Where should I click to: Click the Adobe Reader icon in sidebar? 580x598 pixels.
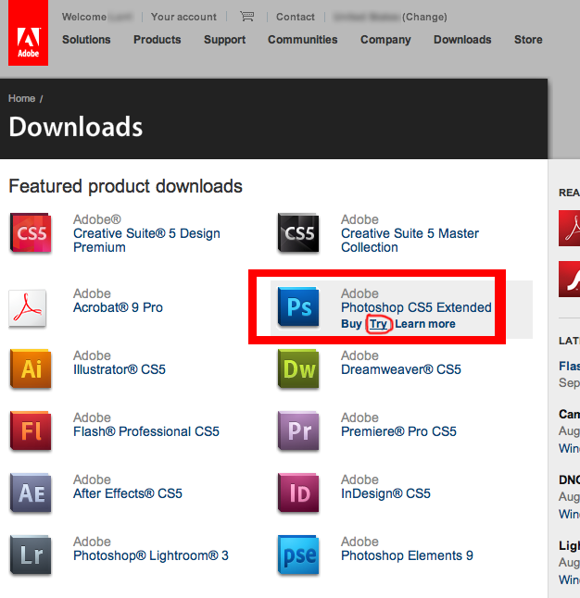[569, 228]
